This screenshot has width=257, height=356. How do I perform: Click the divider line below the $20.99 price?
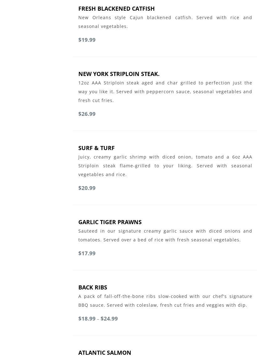pyautogui.click(x=165, y=205)
